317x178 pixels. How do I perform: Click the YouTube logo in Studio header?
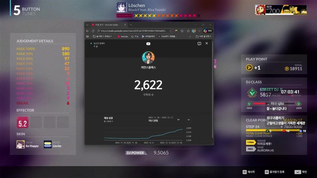148,44
